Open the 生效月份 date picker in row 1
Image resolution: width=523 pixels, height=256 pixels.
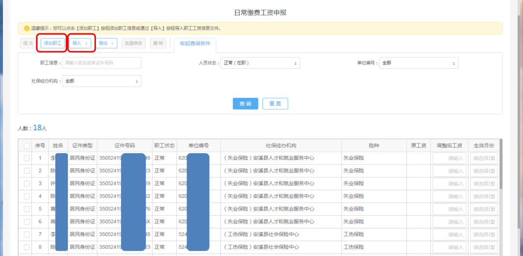point(484,158)
